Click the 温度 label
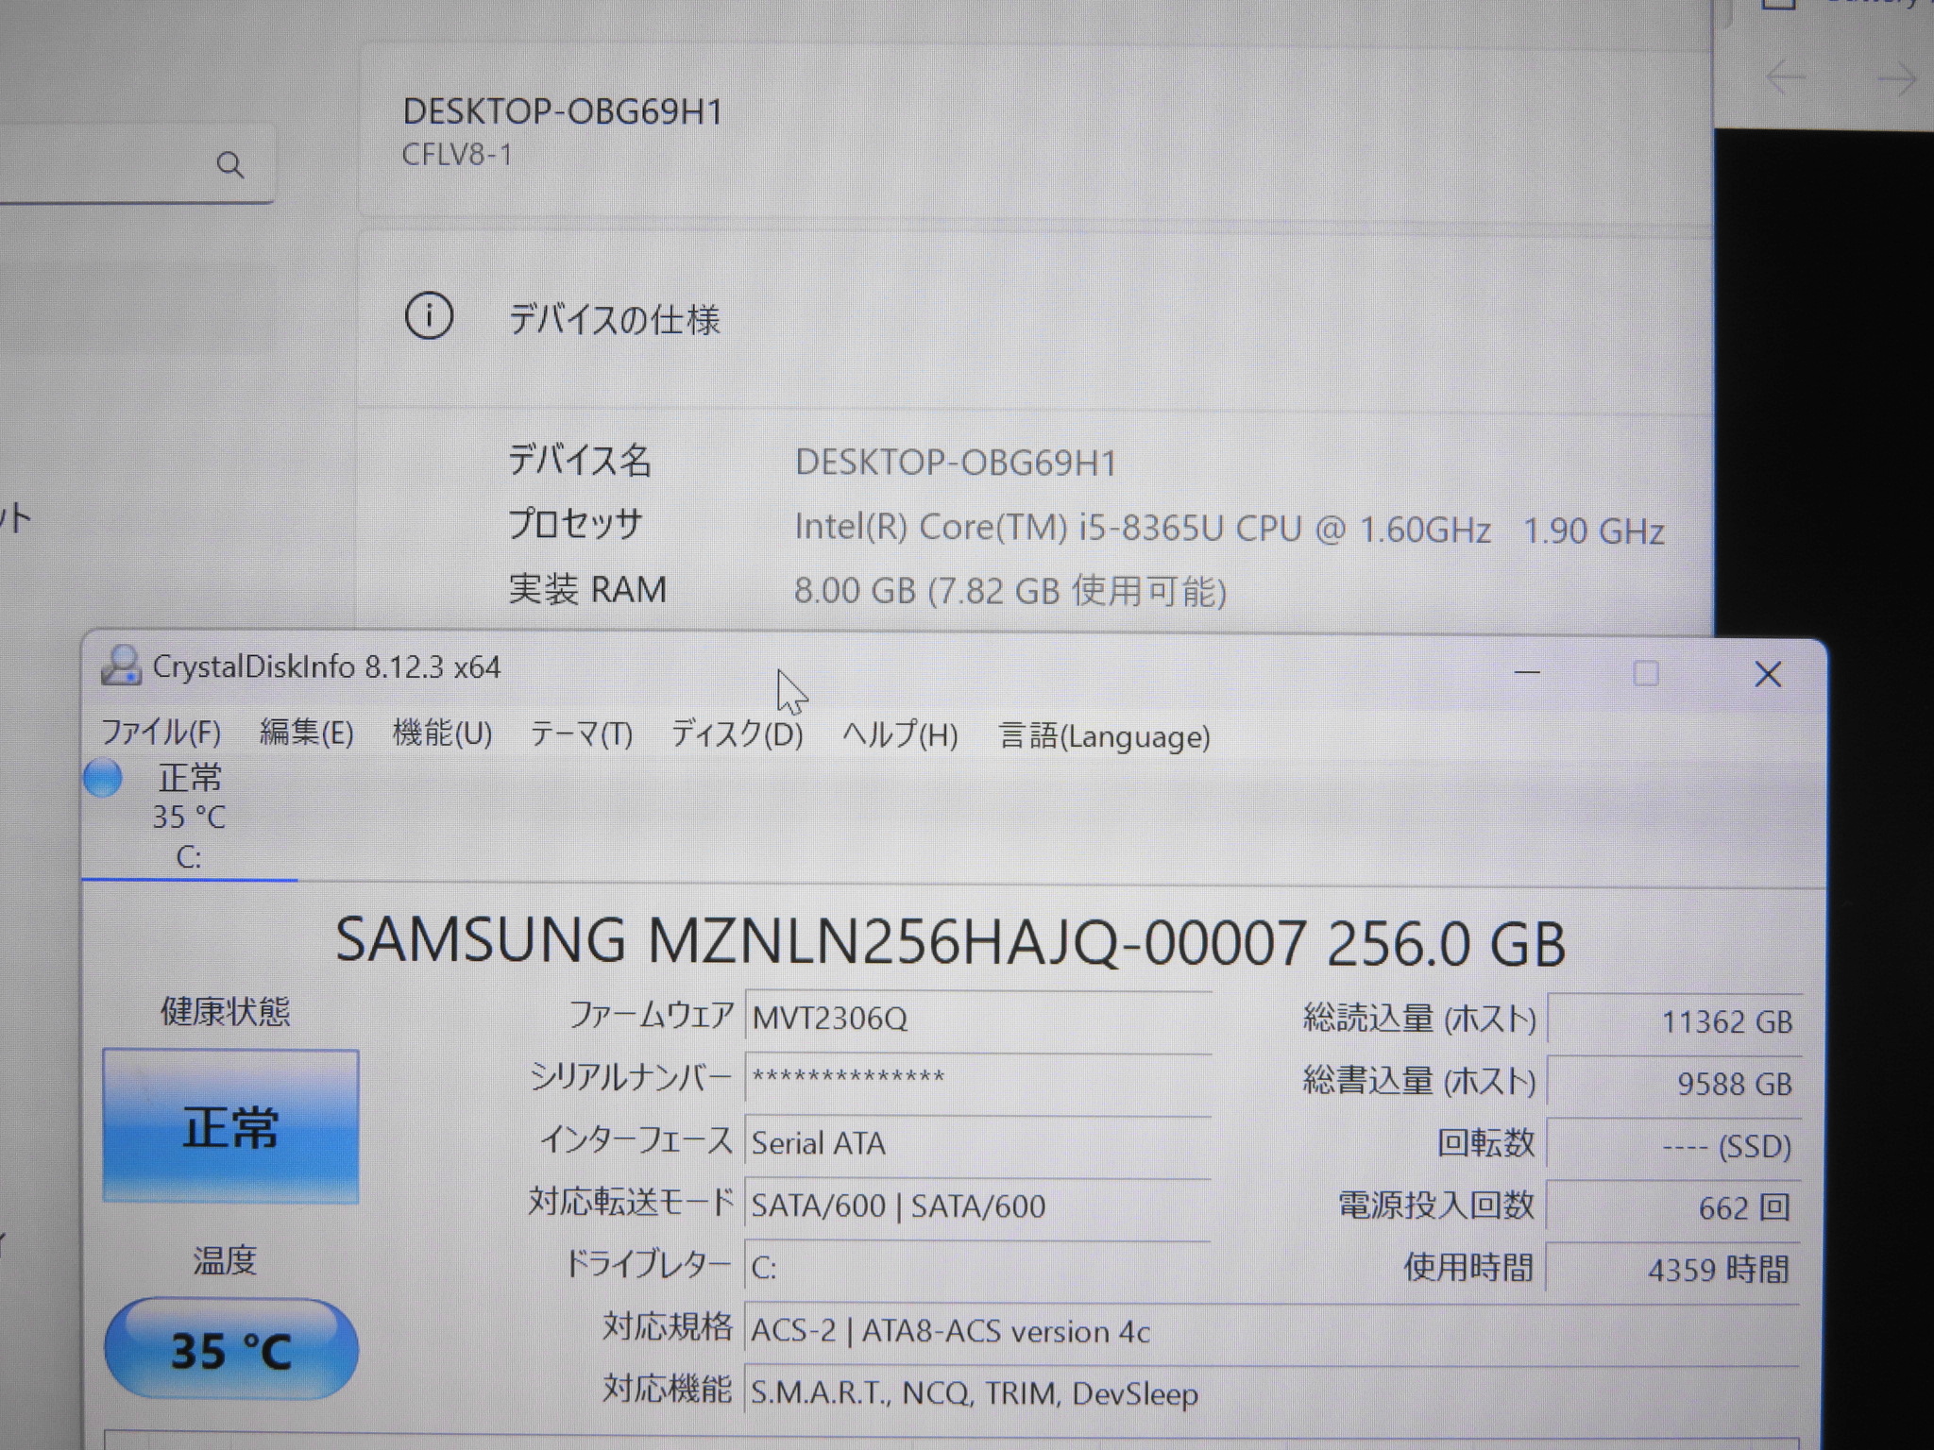Screen dimensions: 1934x1450 225,1260
